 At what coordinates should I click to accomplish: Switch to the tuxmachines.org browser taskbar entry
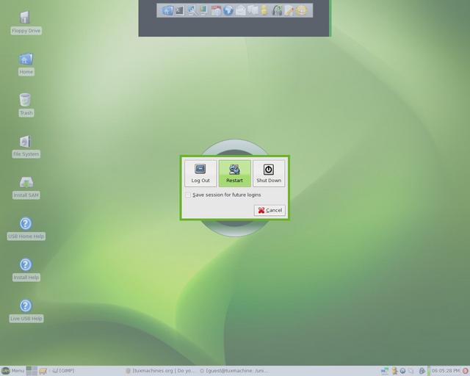tap(160, 371)
